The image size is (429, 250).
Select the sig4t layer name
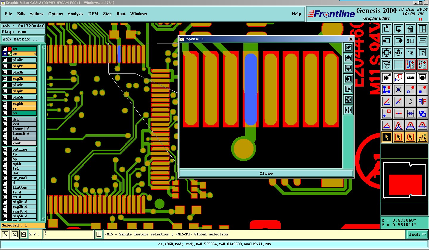(24, 91)
